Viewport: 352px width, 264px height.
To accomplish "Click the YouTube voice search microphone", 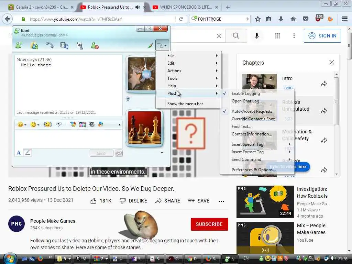I will tap(257, 36).
